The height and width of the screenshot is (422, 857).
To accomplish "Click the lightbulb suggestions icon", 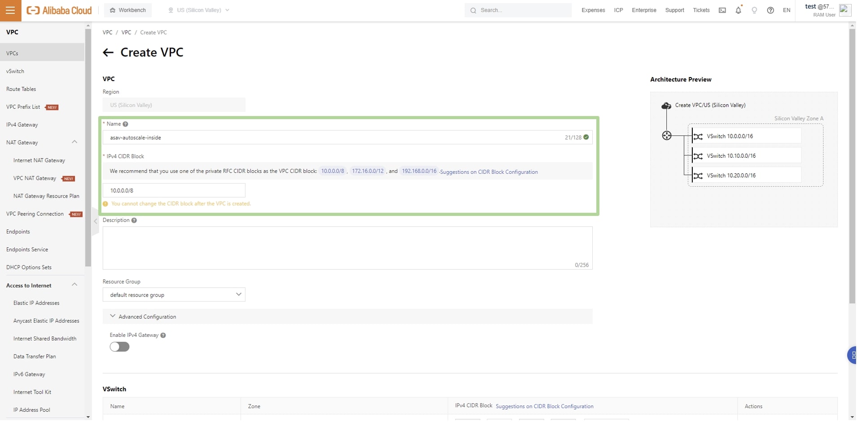I will point(754,10).
